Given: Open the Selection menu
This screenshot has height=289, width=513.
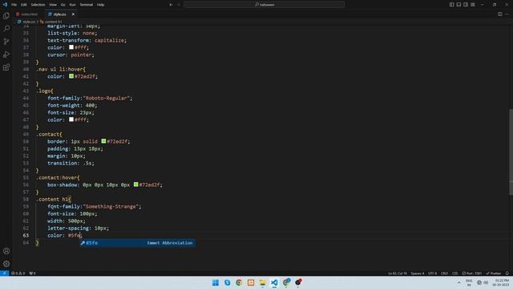Looking at the screenshot, I should [x=38, y=5].
